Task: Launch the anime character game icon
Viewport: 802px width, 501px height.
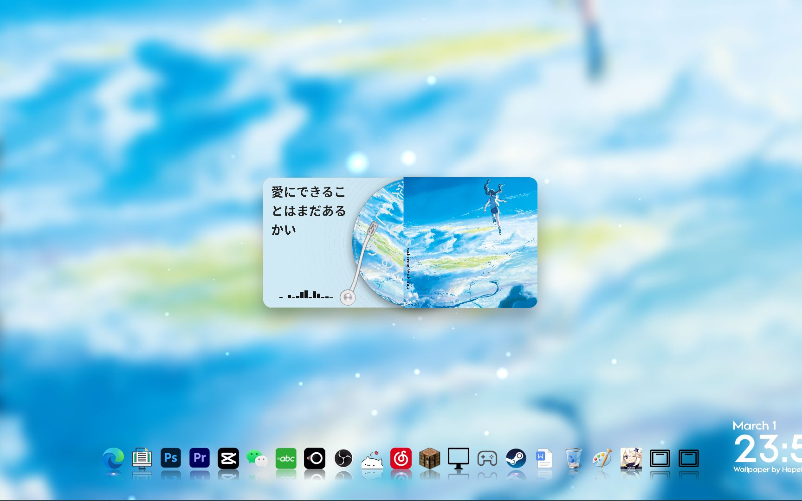Action: [631, 458]
